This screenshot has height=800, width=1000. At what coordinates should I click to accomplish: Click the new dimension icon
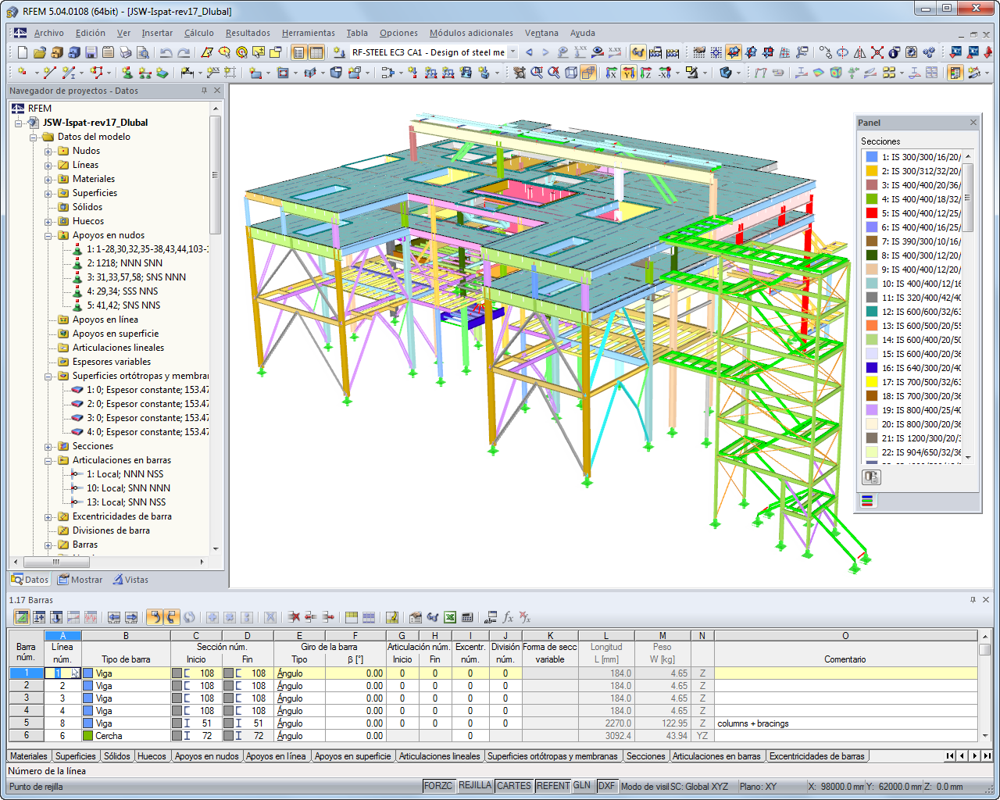(x=187, y=73)
